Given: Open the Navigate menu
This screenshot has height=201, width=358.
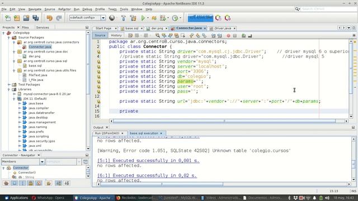Looking at the screenshot, I should [35, 9].
